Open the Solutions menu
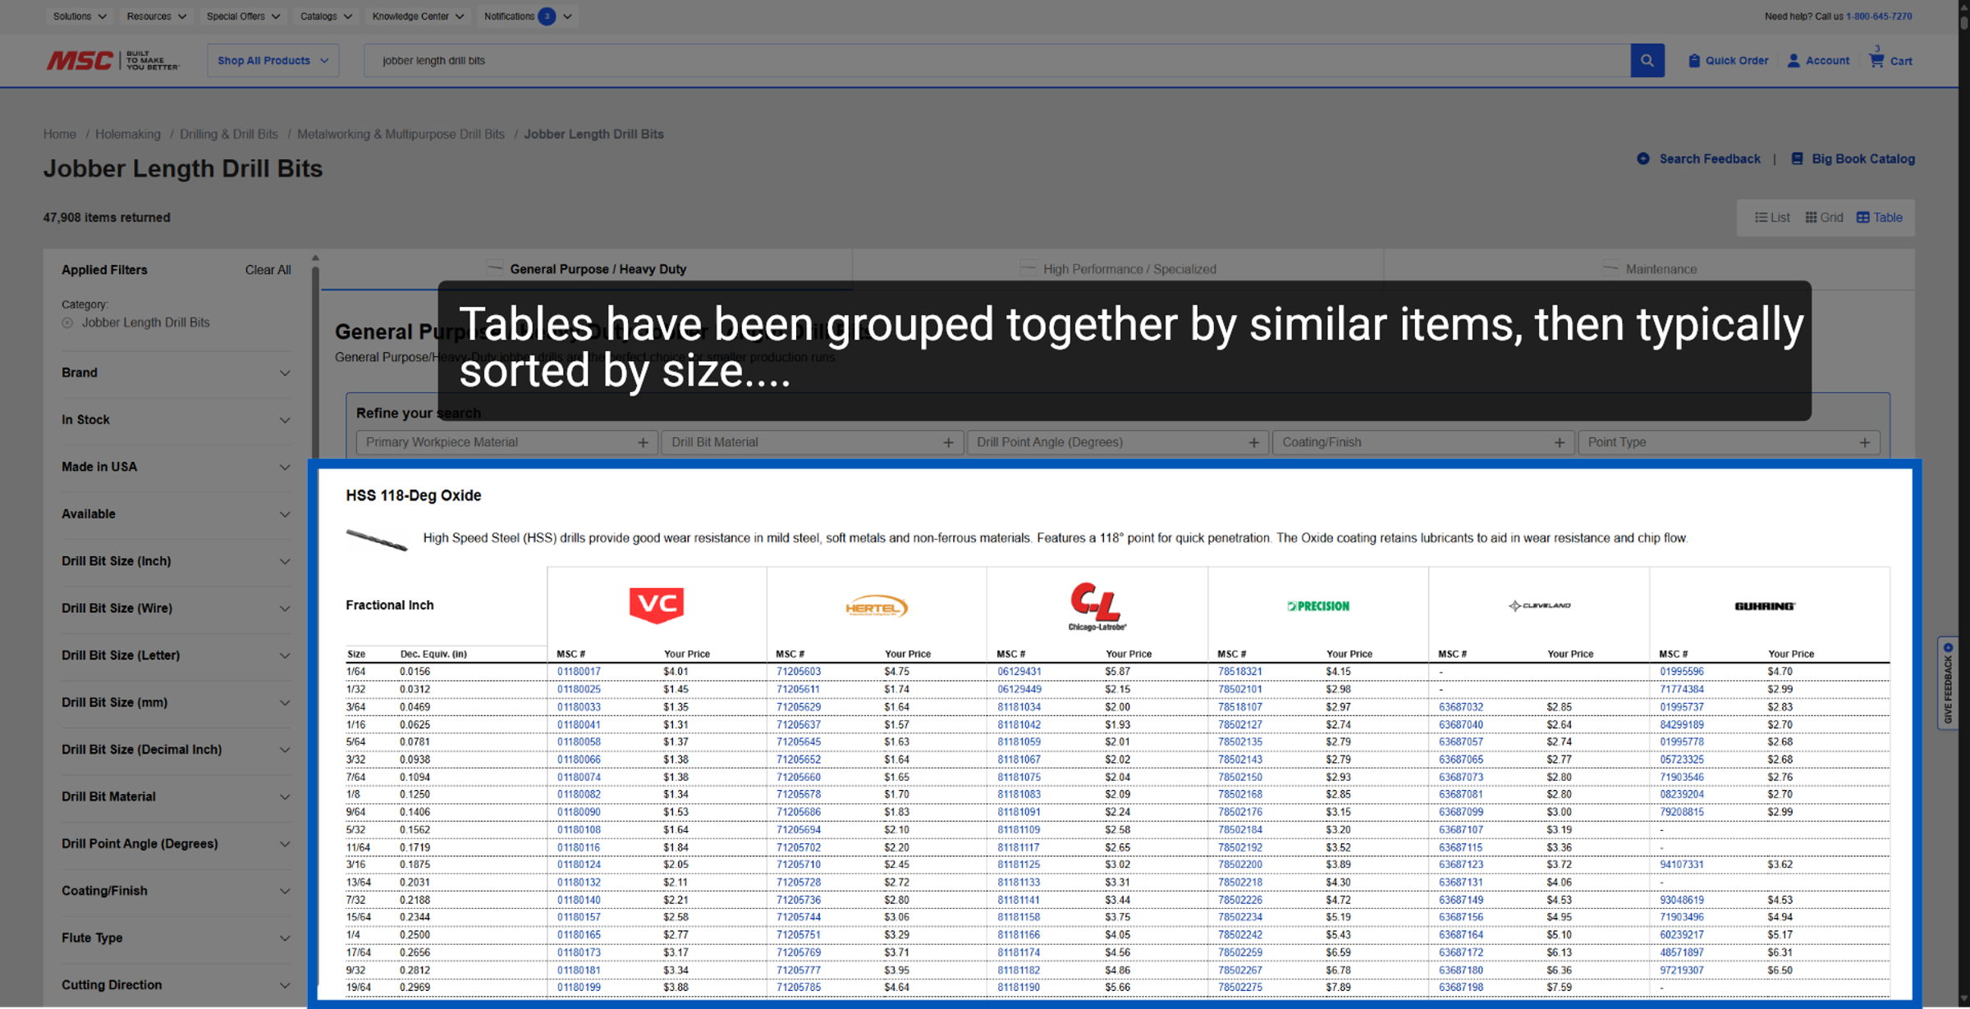This screenshot has width=1970, height=1009. pyautogui.click(x=80, y=16)
